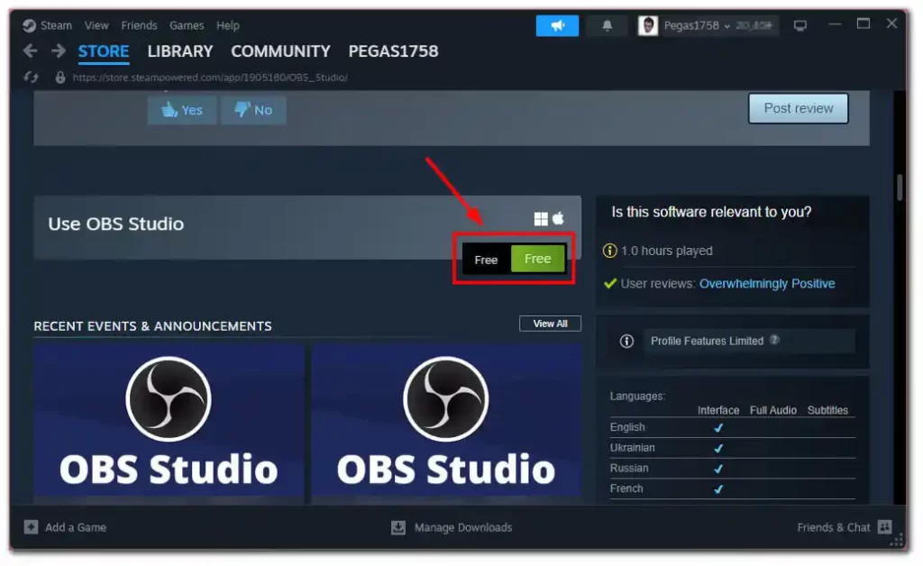923x566 pixels.
Task: Open the Steam menu
Action: pos(56,25)
